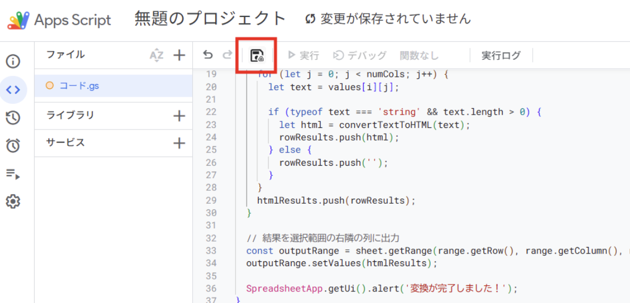This screenshot has height=303, width=630.
Task: Open the 関数なし function selector dropdown
Action: click(419, 55)
